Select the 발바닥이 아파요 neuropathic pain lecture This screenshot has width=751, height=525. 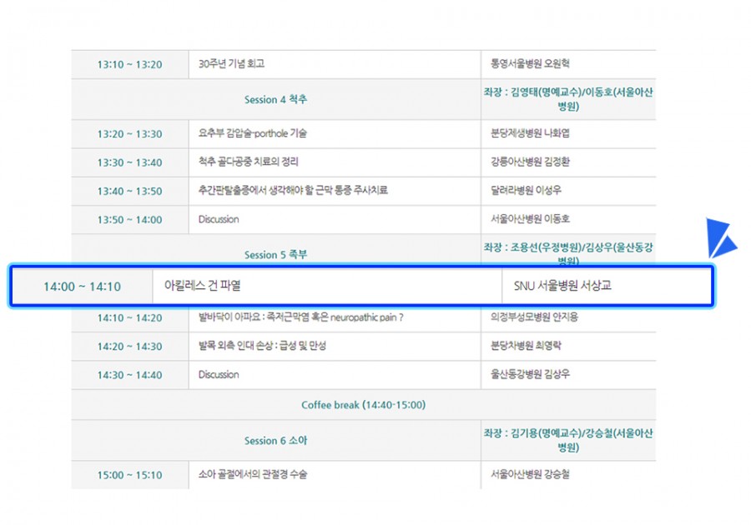coord(300,317)
